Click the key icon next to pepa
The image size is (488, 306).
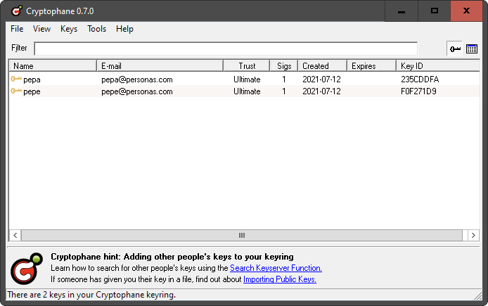[16, 79]
